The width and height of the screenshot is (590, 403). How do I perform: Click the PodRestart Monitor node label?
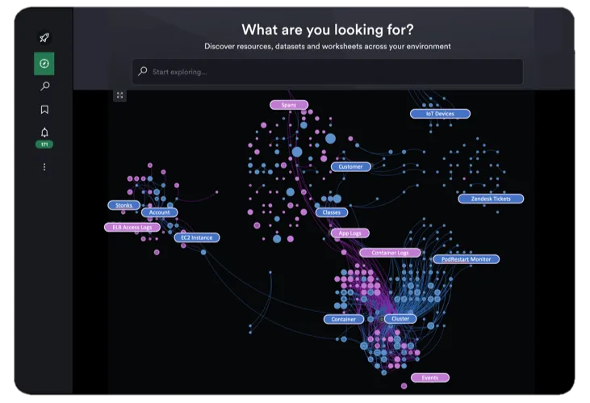tap(467, 259)
